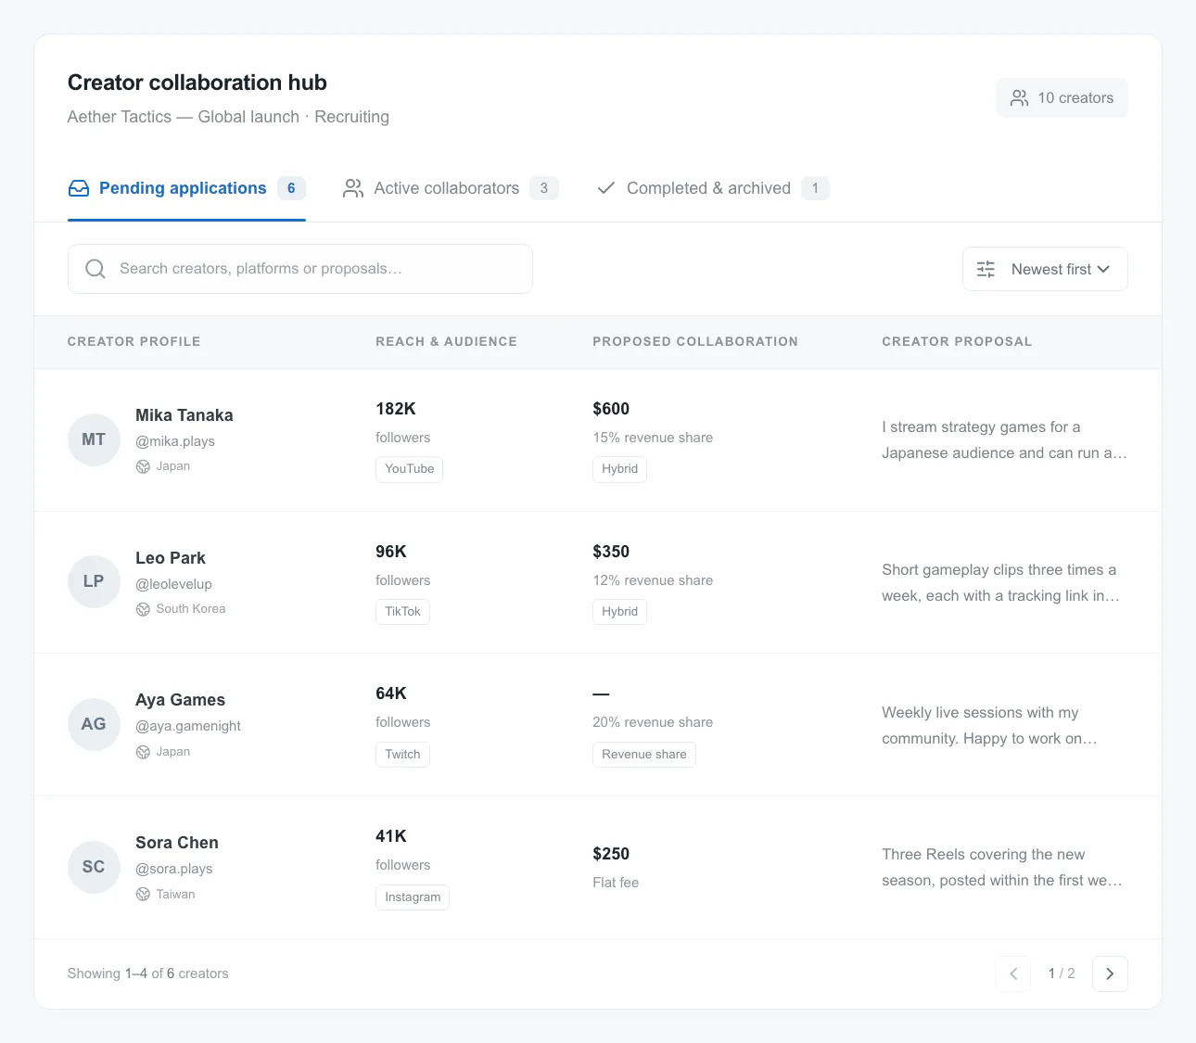The image size is (1196, 1043).
Task: Click the inbox icon beside Pending applications
Action: point(79,188)
